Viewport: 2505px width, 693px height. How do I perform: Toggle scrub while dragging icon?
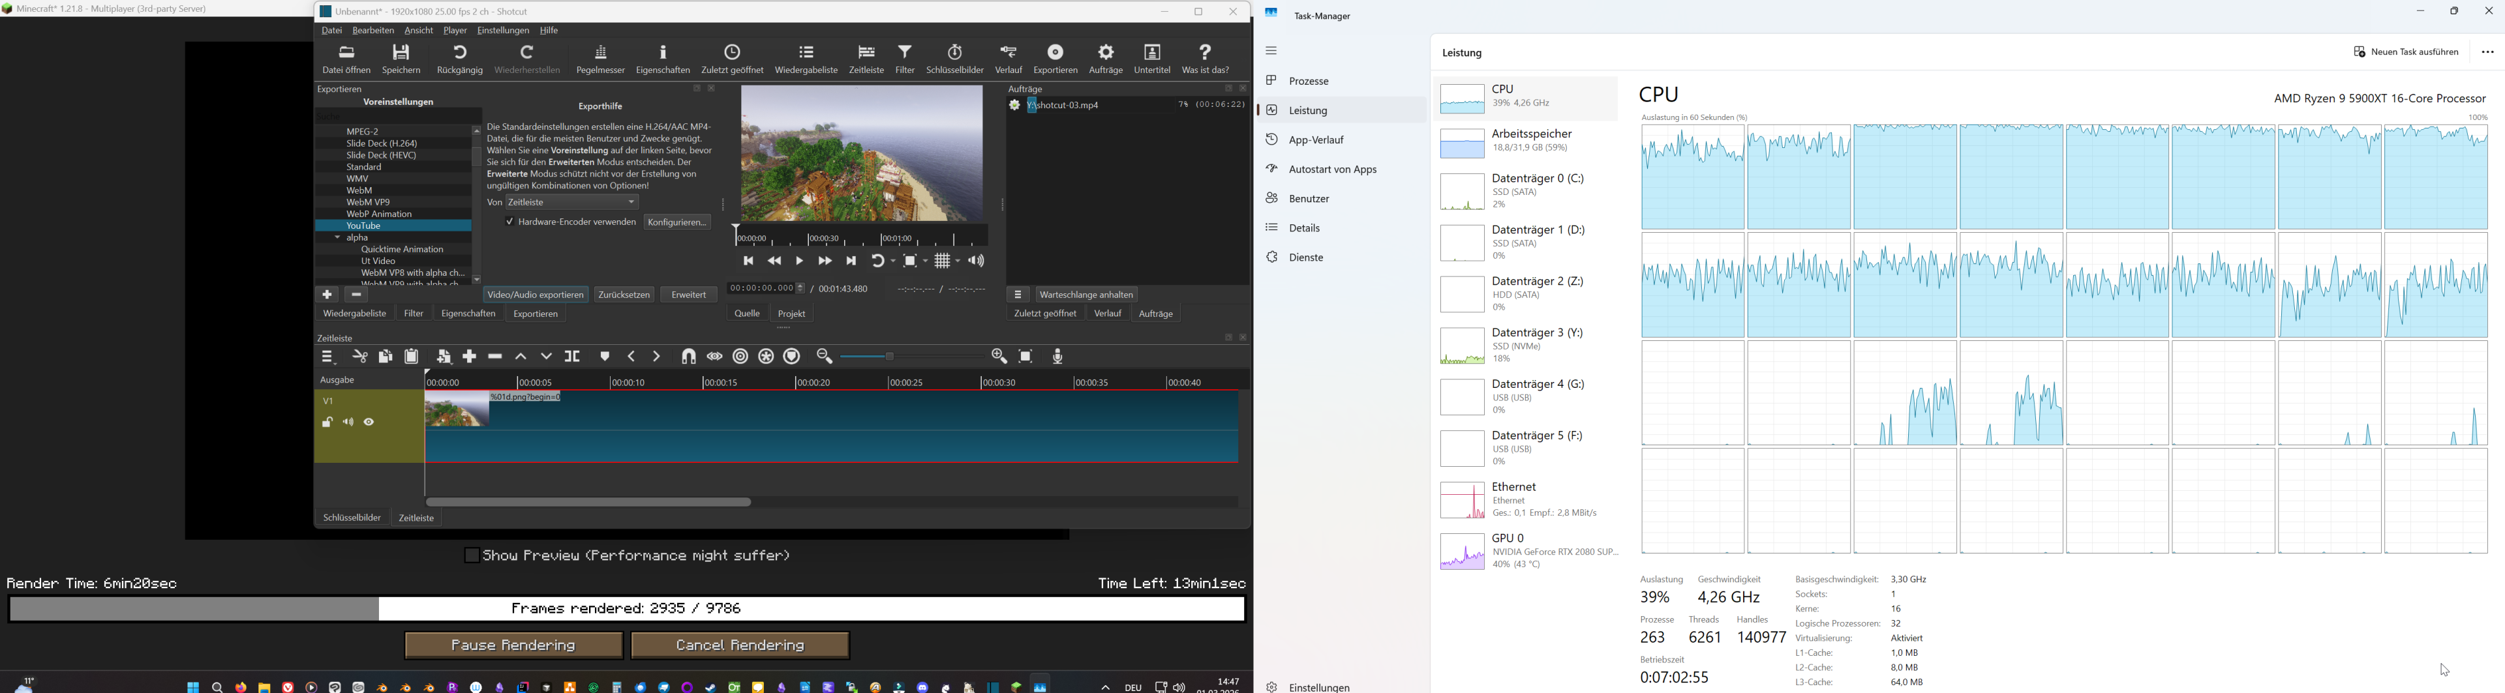pyautogui.click(x=715, y=357)
